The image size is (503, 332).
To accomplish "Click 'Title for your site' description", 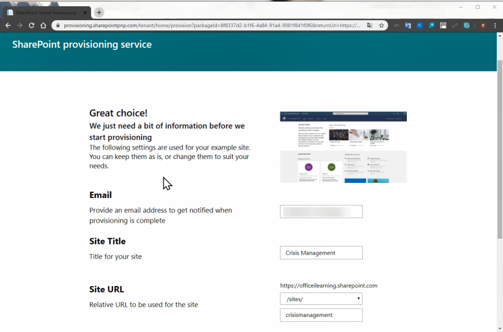I will 116,257.
